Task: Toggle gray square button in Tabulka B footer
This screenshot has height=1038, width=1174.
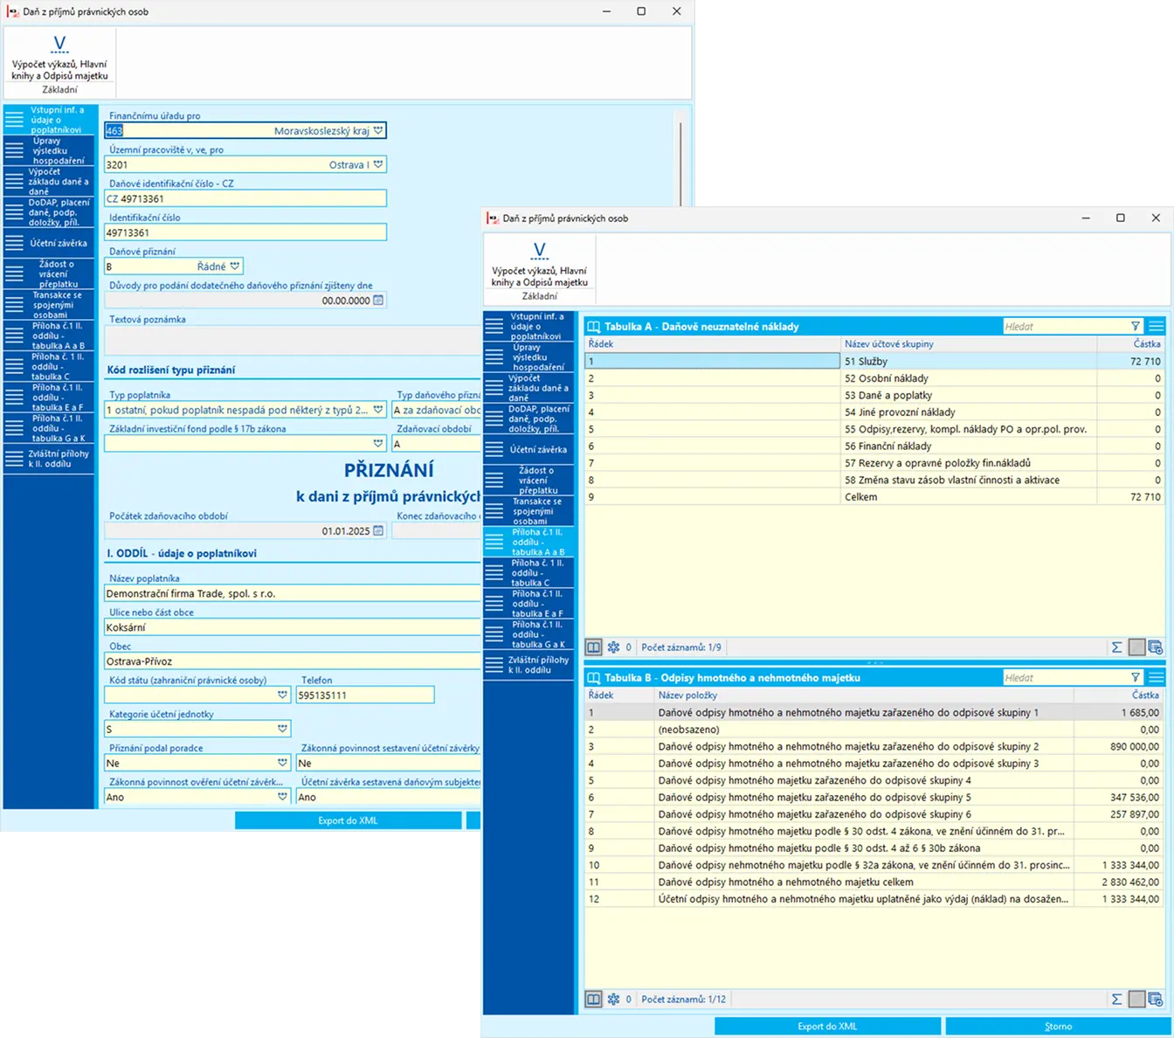Action: [1136, 999]
